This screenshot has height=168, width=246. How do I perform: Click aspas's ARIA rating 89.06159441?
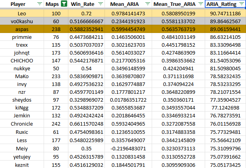225,29
